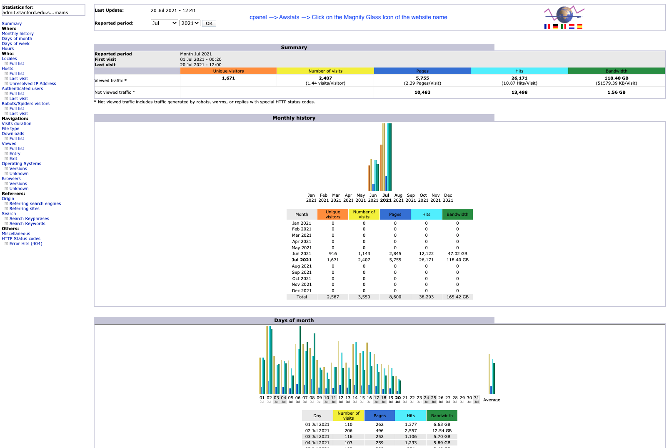Image resolution: width=669 pixels, height=448 pixels.
Task: Switch language using the Dutch flag
Action: [572, 27]
